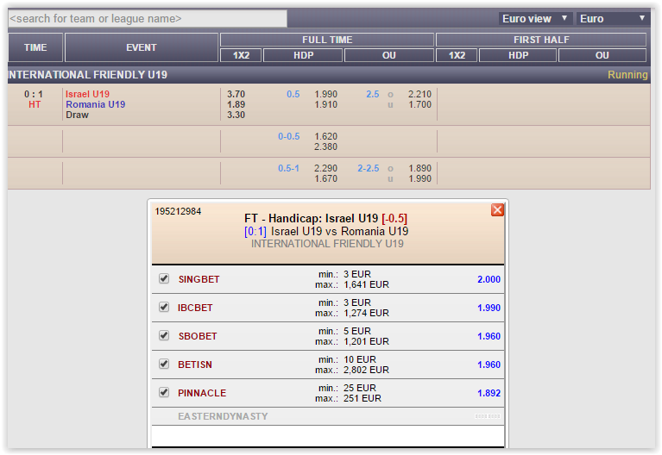Click the 0.5 handicap line value
The width and height of the screenshot is (662, 455).
click(293, 94)
